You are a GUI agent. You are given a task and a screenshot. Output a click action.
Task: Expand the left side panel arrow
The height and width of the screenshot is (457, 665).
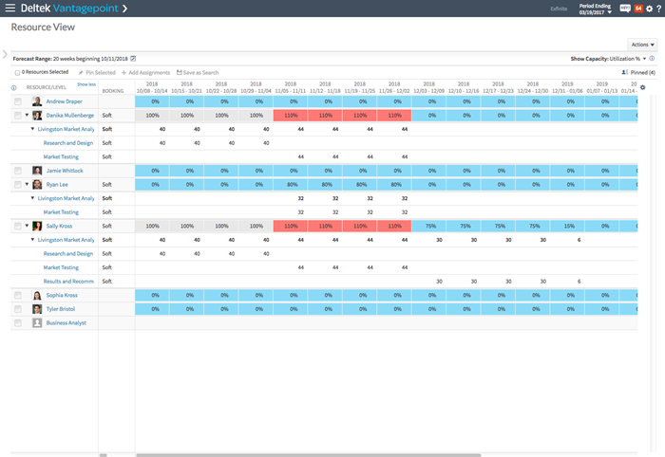5,54
